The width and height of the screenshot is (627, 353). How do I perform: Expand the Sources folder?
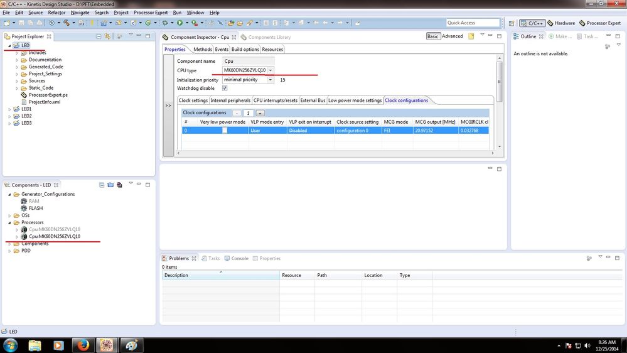coord(17,81)
